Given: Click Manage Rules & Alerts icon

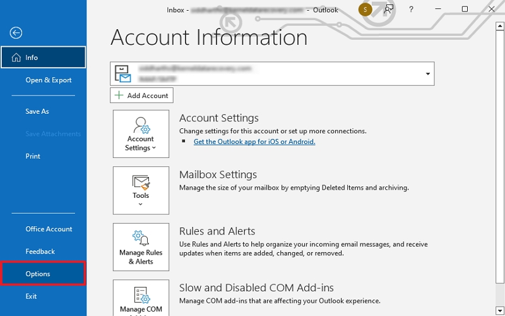Looking at the screenshot, I should click(x=141, y=247).
